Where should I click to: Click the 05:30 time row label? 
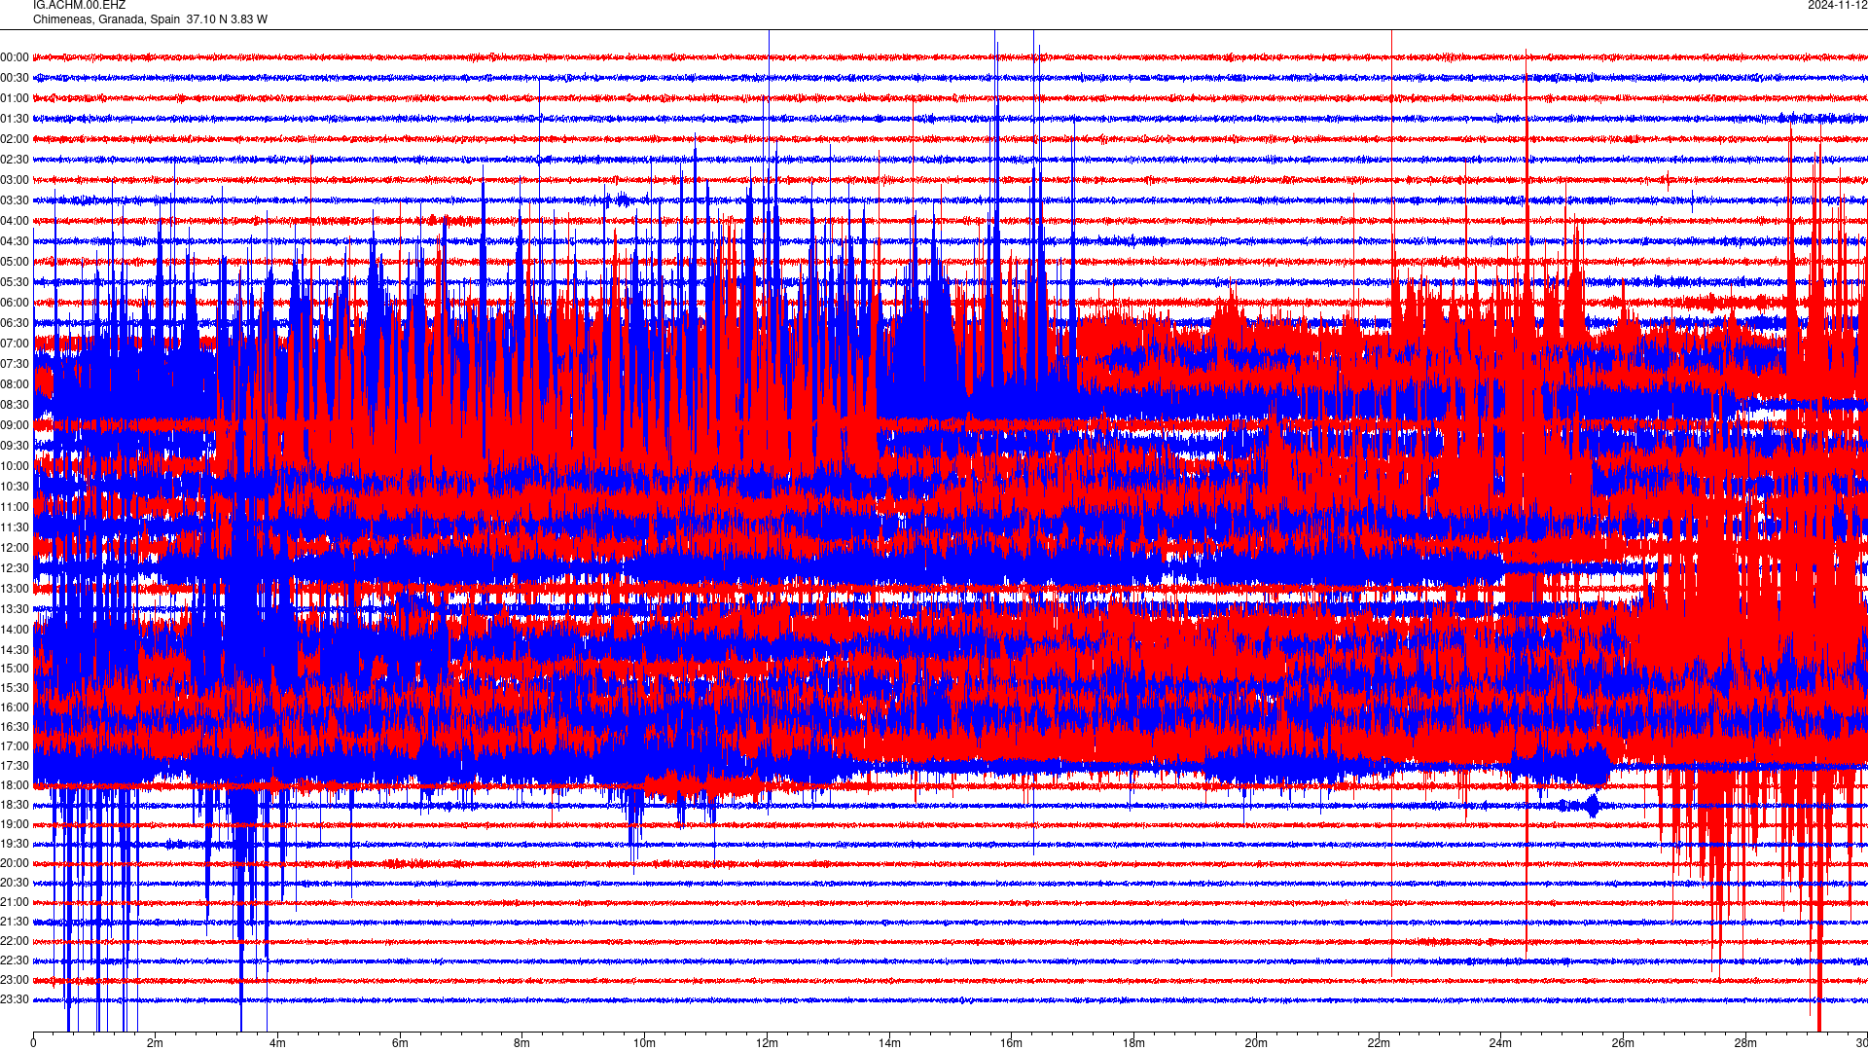(x=15, y=282)
